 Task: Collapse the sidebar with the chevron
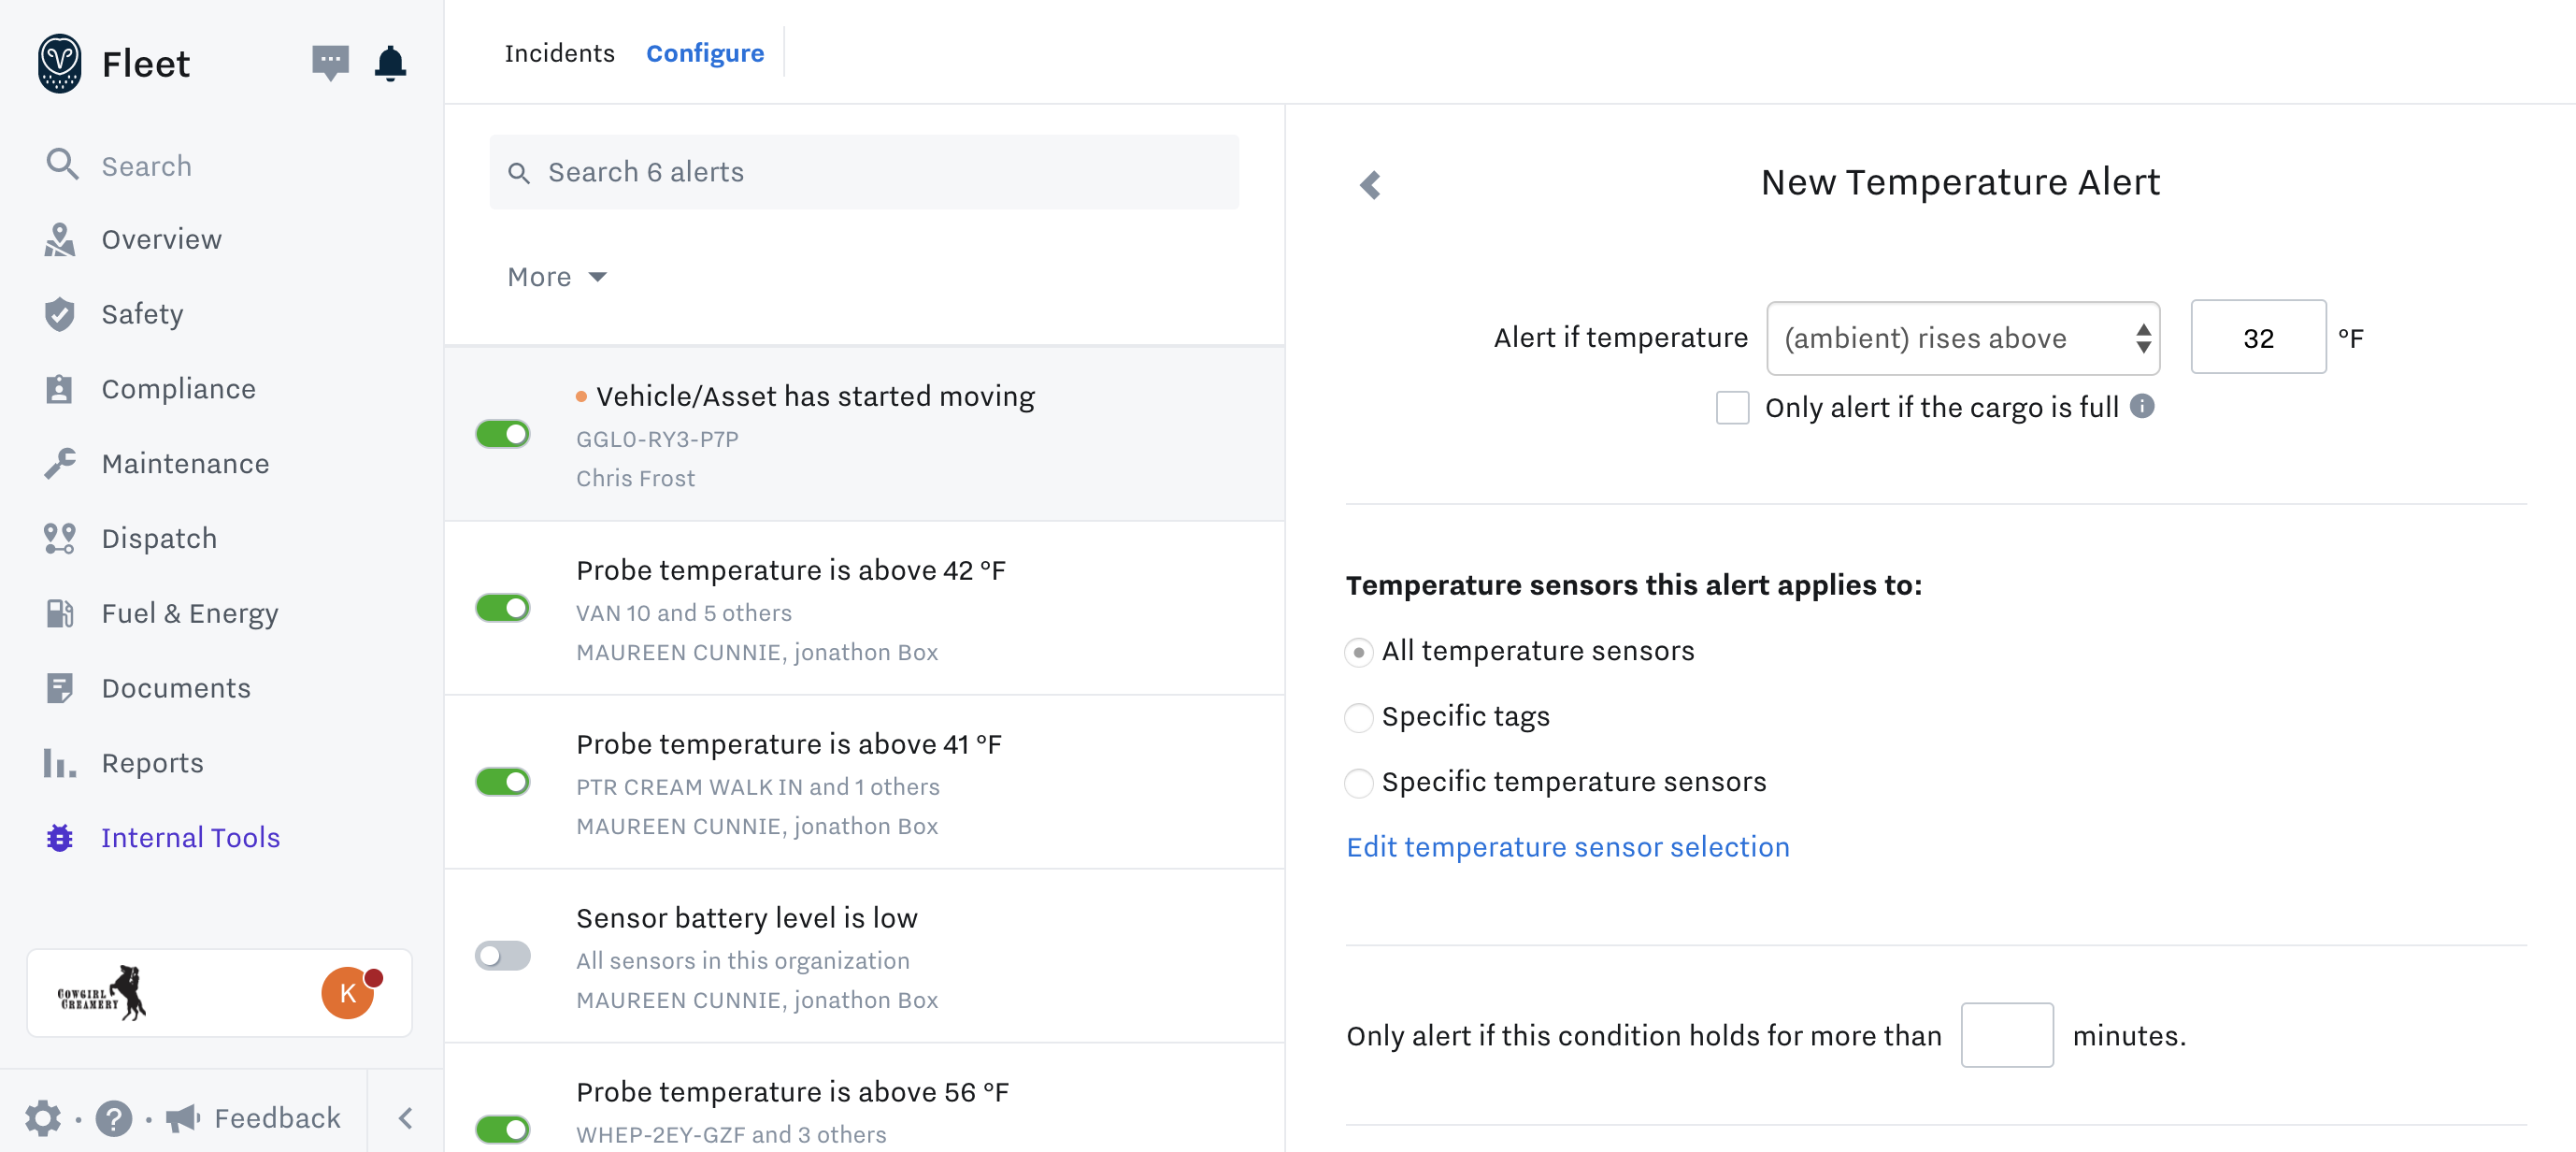tap(405, 1117)
